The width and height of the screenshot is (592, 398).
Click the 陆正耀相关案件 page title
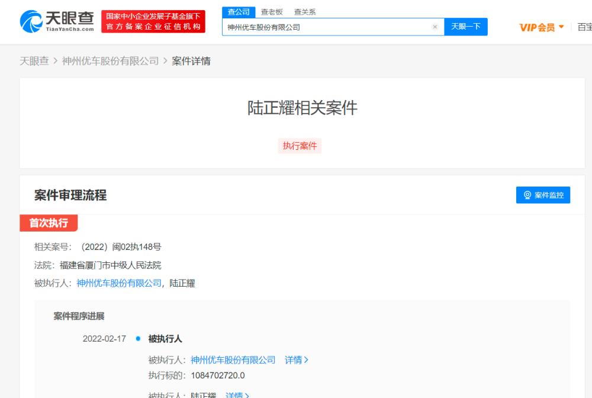(x=302, y=108)
